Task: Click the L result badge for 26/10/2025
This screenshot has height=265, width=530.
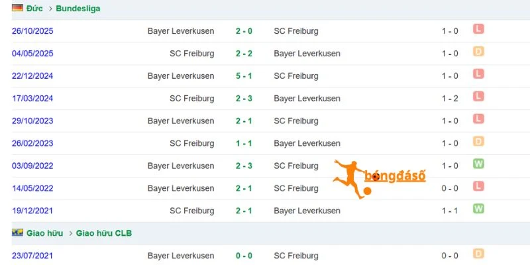Action: point(478,29)
